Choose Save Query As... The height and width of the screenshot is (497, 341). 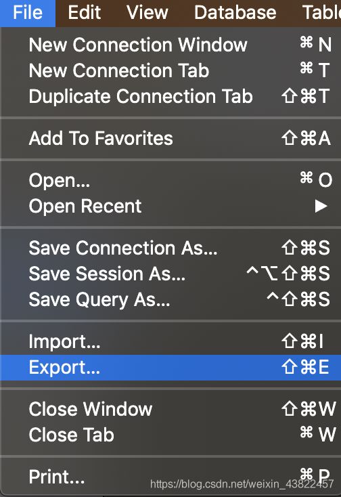pos(170,299)
